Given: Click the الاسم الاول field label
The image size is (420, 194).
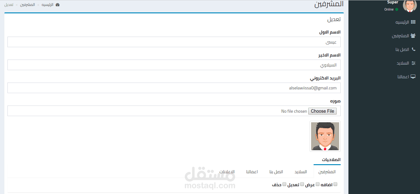Looking at the screenshot, I should coord(330,32).
